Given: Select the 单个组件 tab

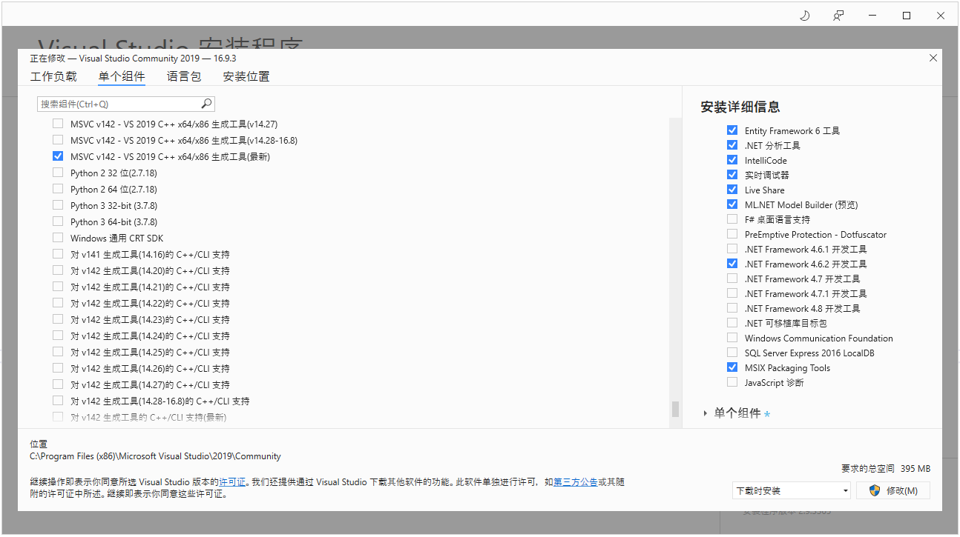Looking at the screenshot, I should coord(122,76).
